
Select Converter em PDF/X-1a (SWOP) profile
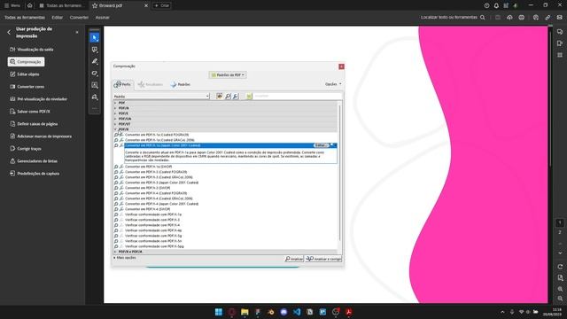[x=148, y=167]
